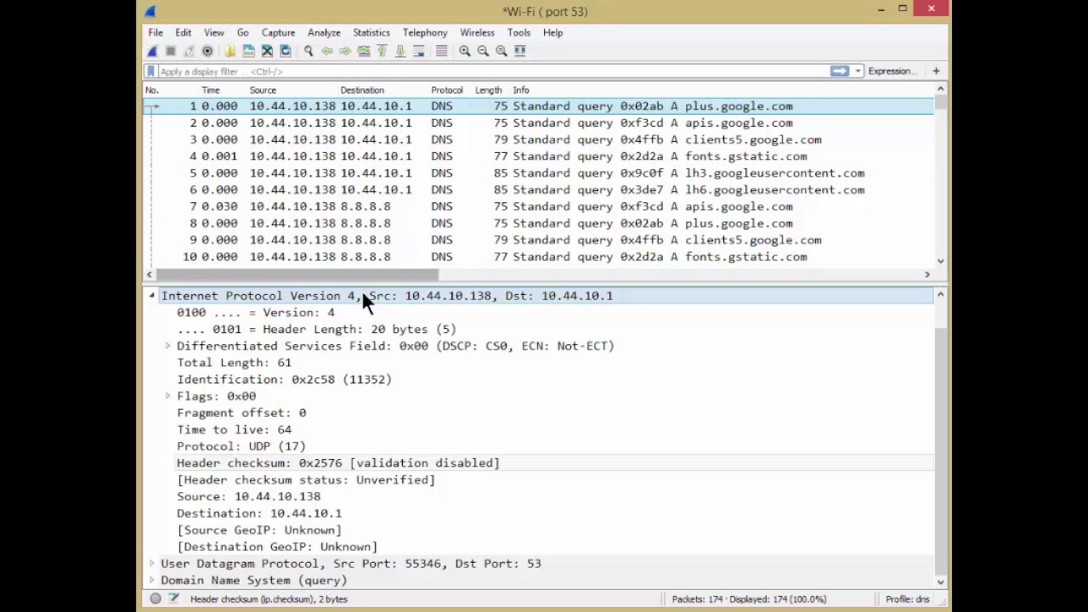The width and height of the screenshot is (1088, 612).
Task: Open the Expression builder
Action: pos(892,71)
